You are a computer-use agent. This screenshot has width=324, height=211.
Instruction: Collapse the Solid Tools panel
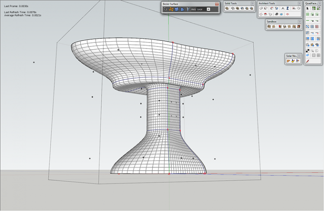pos(252,3)
